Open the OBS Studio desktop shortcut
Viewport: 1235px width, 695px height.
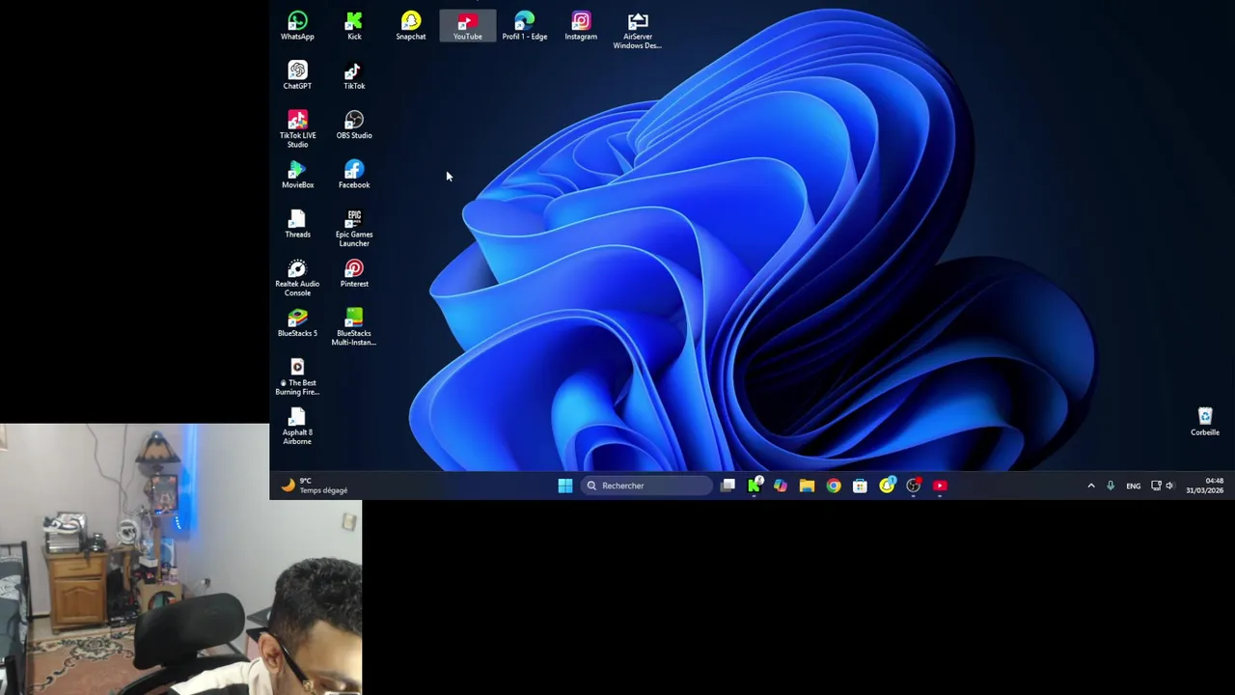354,125
